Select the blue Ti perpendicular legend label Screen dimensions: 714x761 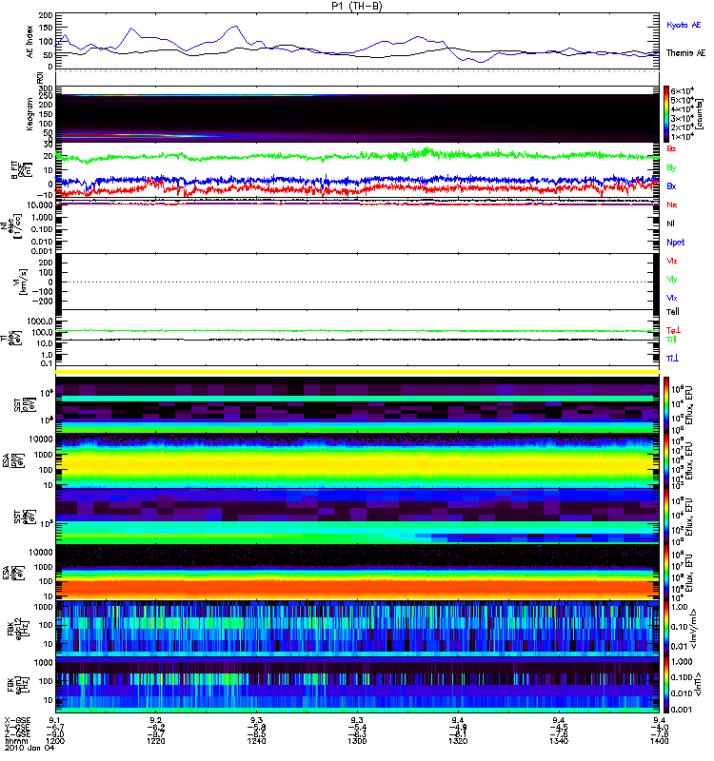[x=672, y=359]
